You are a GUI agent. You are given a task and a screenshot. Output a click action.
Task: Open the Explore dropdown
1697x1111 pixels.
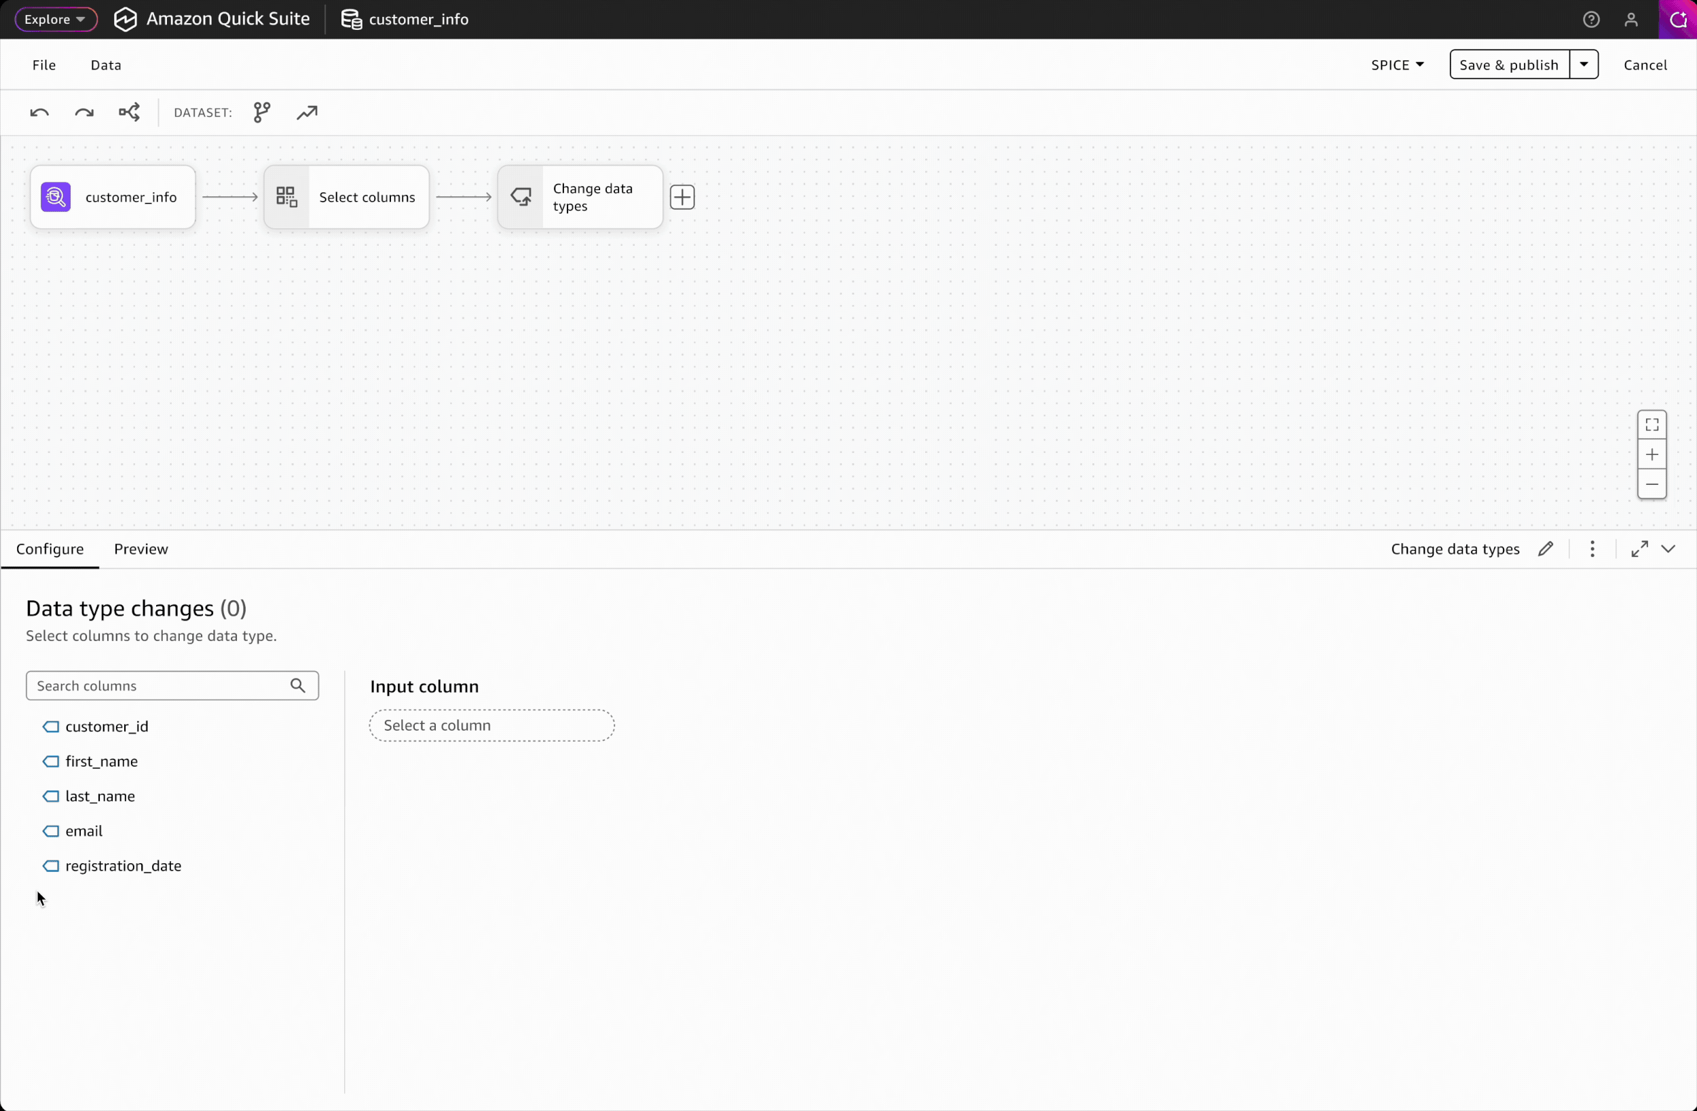pyautogui.click(x=56, y=19)
